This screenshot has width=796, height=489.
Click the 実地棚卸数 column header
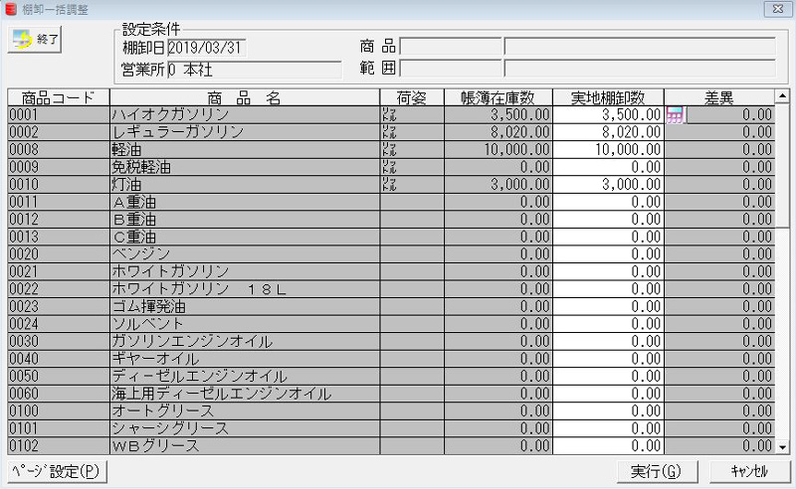point(608,97)
